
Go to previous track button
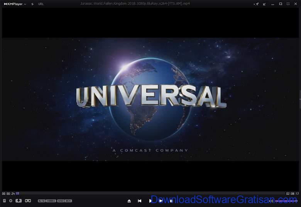(140, 201)
